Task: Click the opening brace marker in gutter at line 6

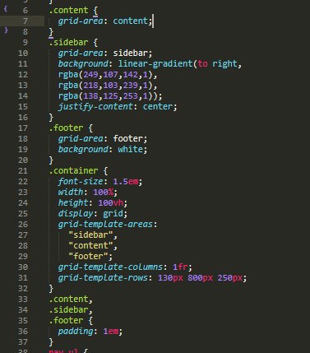Action: [x=6, y=9]
